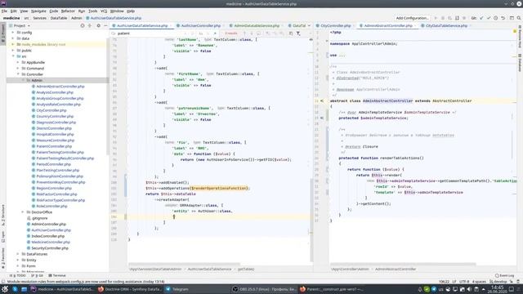
Task: Open the Database side tool window
Action: [x=520, y=63]
